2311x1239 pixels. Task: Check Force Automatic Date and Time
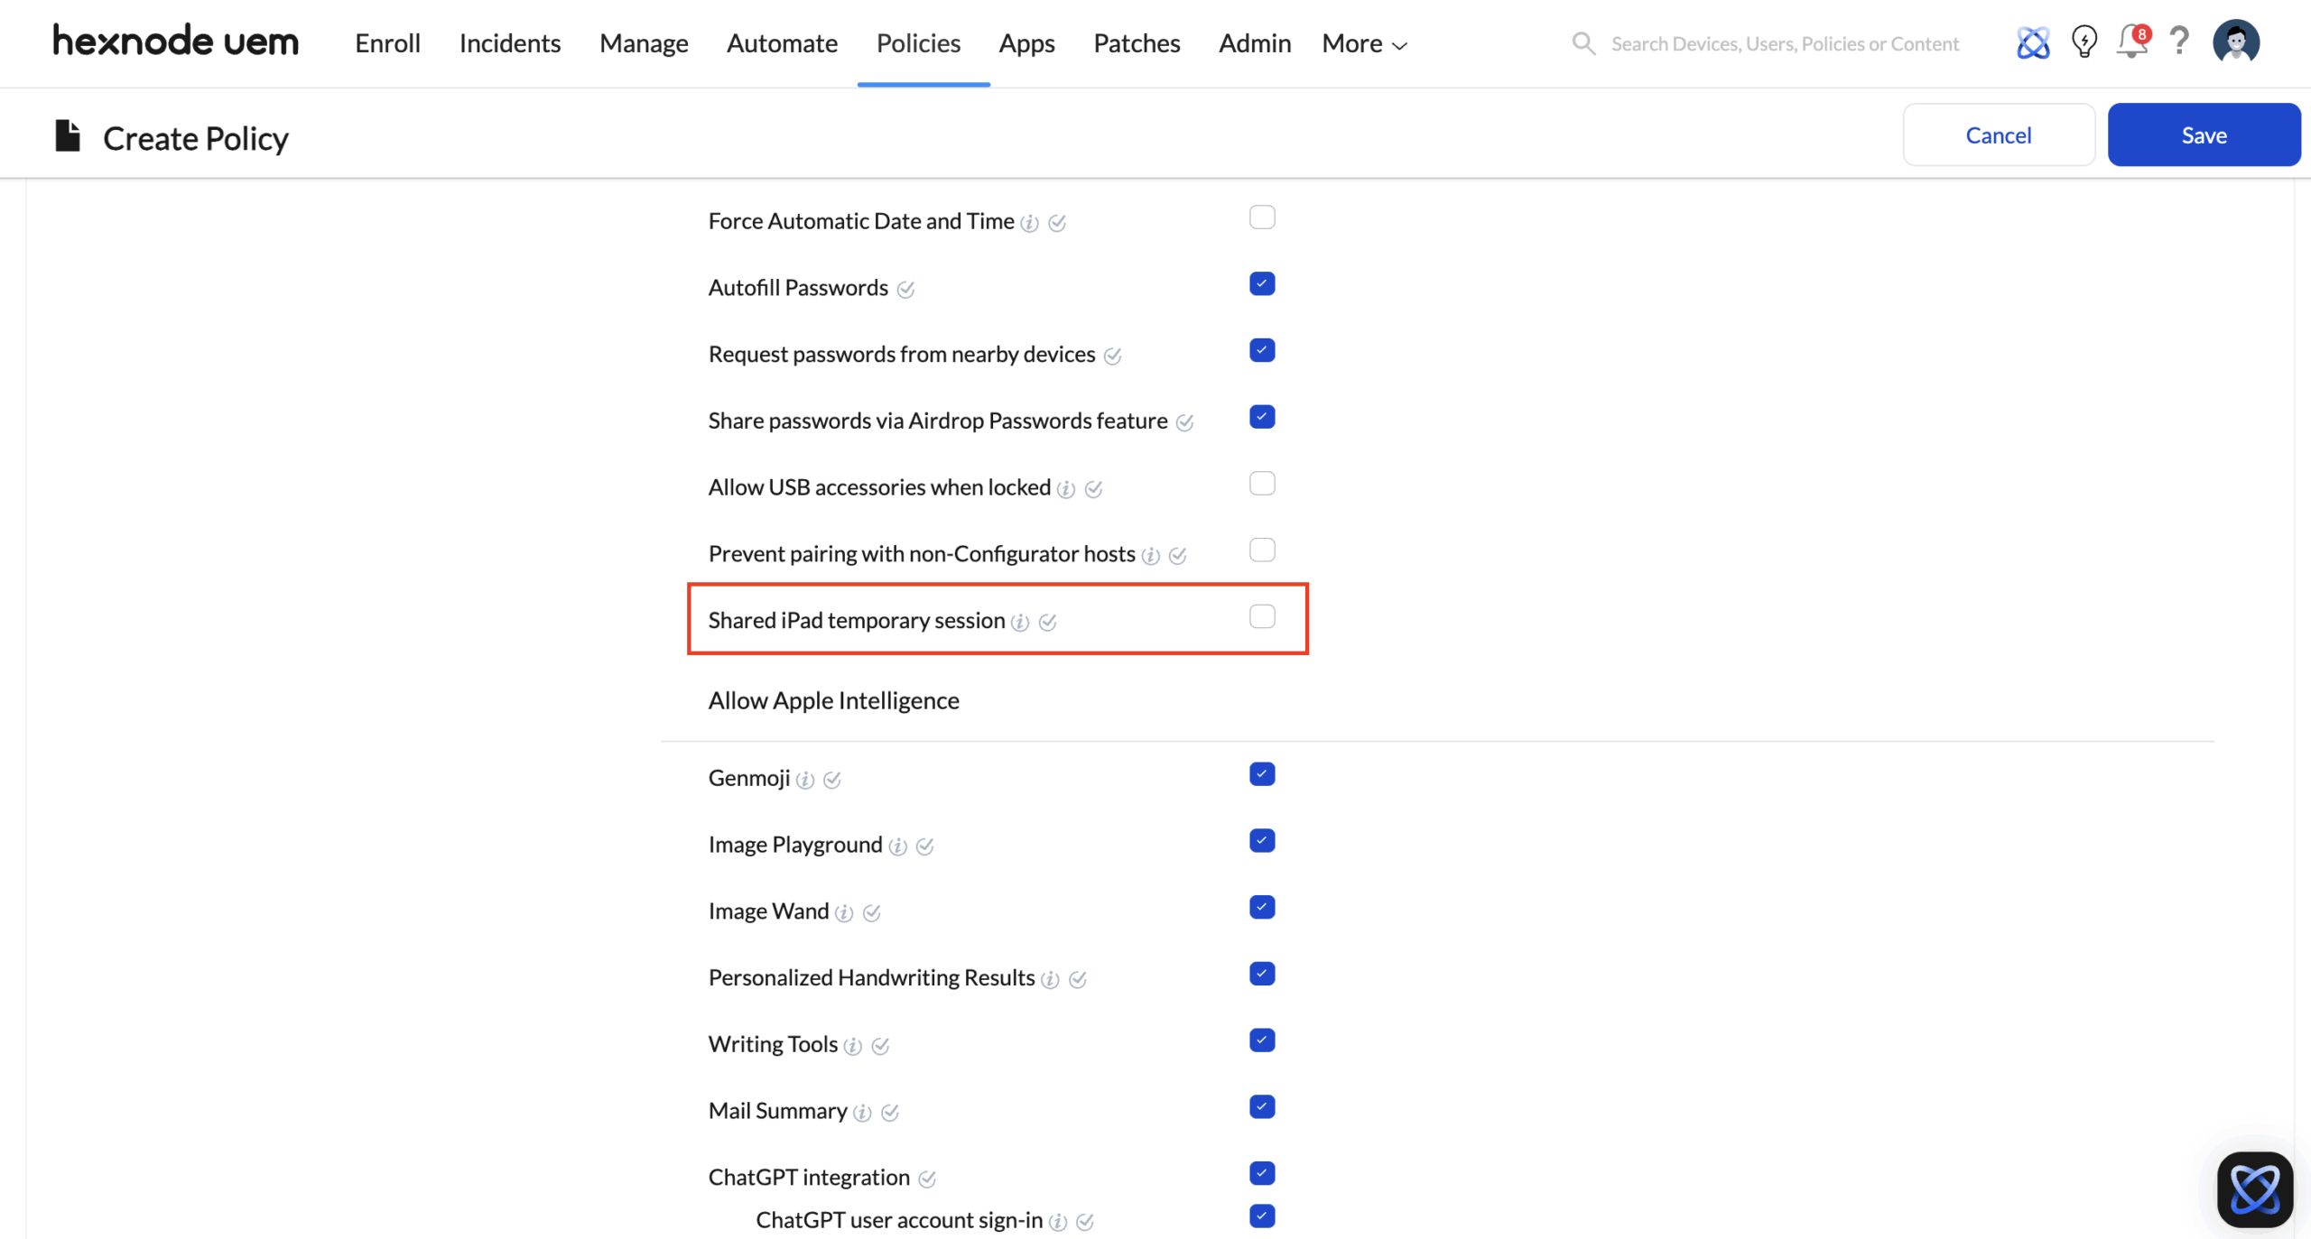1262,217
